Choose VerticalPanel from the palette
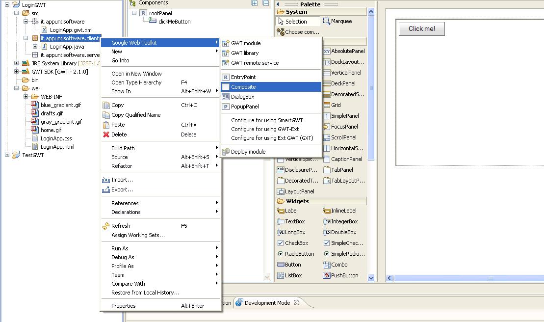 [x=342, y=73]
